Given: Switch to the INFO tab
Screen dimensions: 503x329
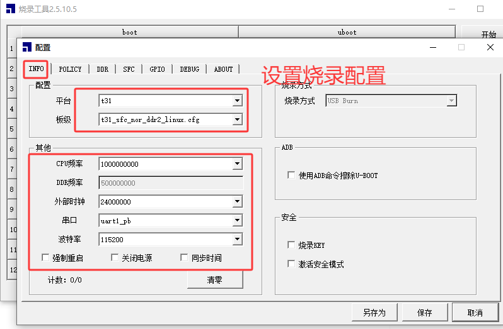Looking at the screenshot, I should 36,69.
